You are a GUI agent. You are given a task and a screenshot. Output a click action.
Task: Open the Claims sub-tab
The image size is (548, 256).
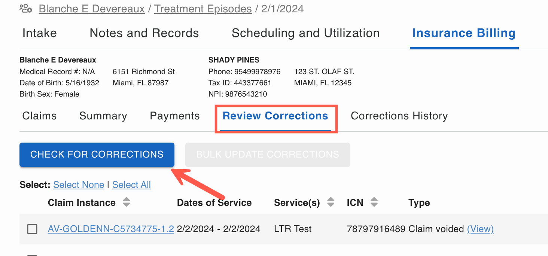click(x=39, y=116)
